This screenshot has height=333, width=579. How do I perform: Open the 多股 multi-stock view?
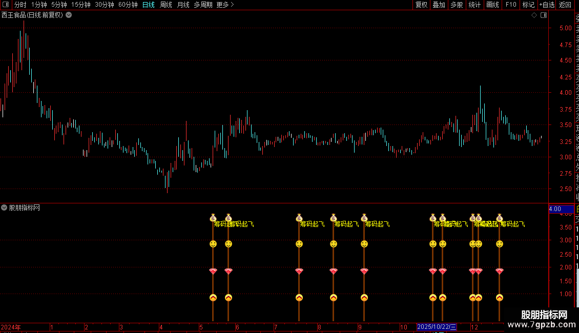point(457,5)
